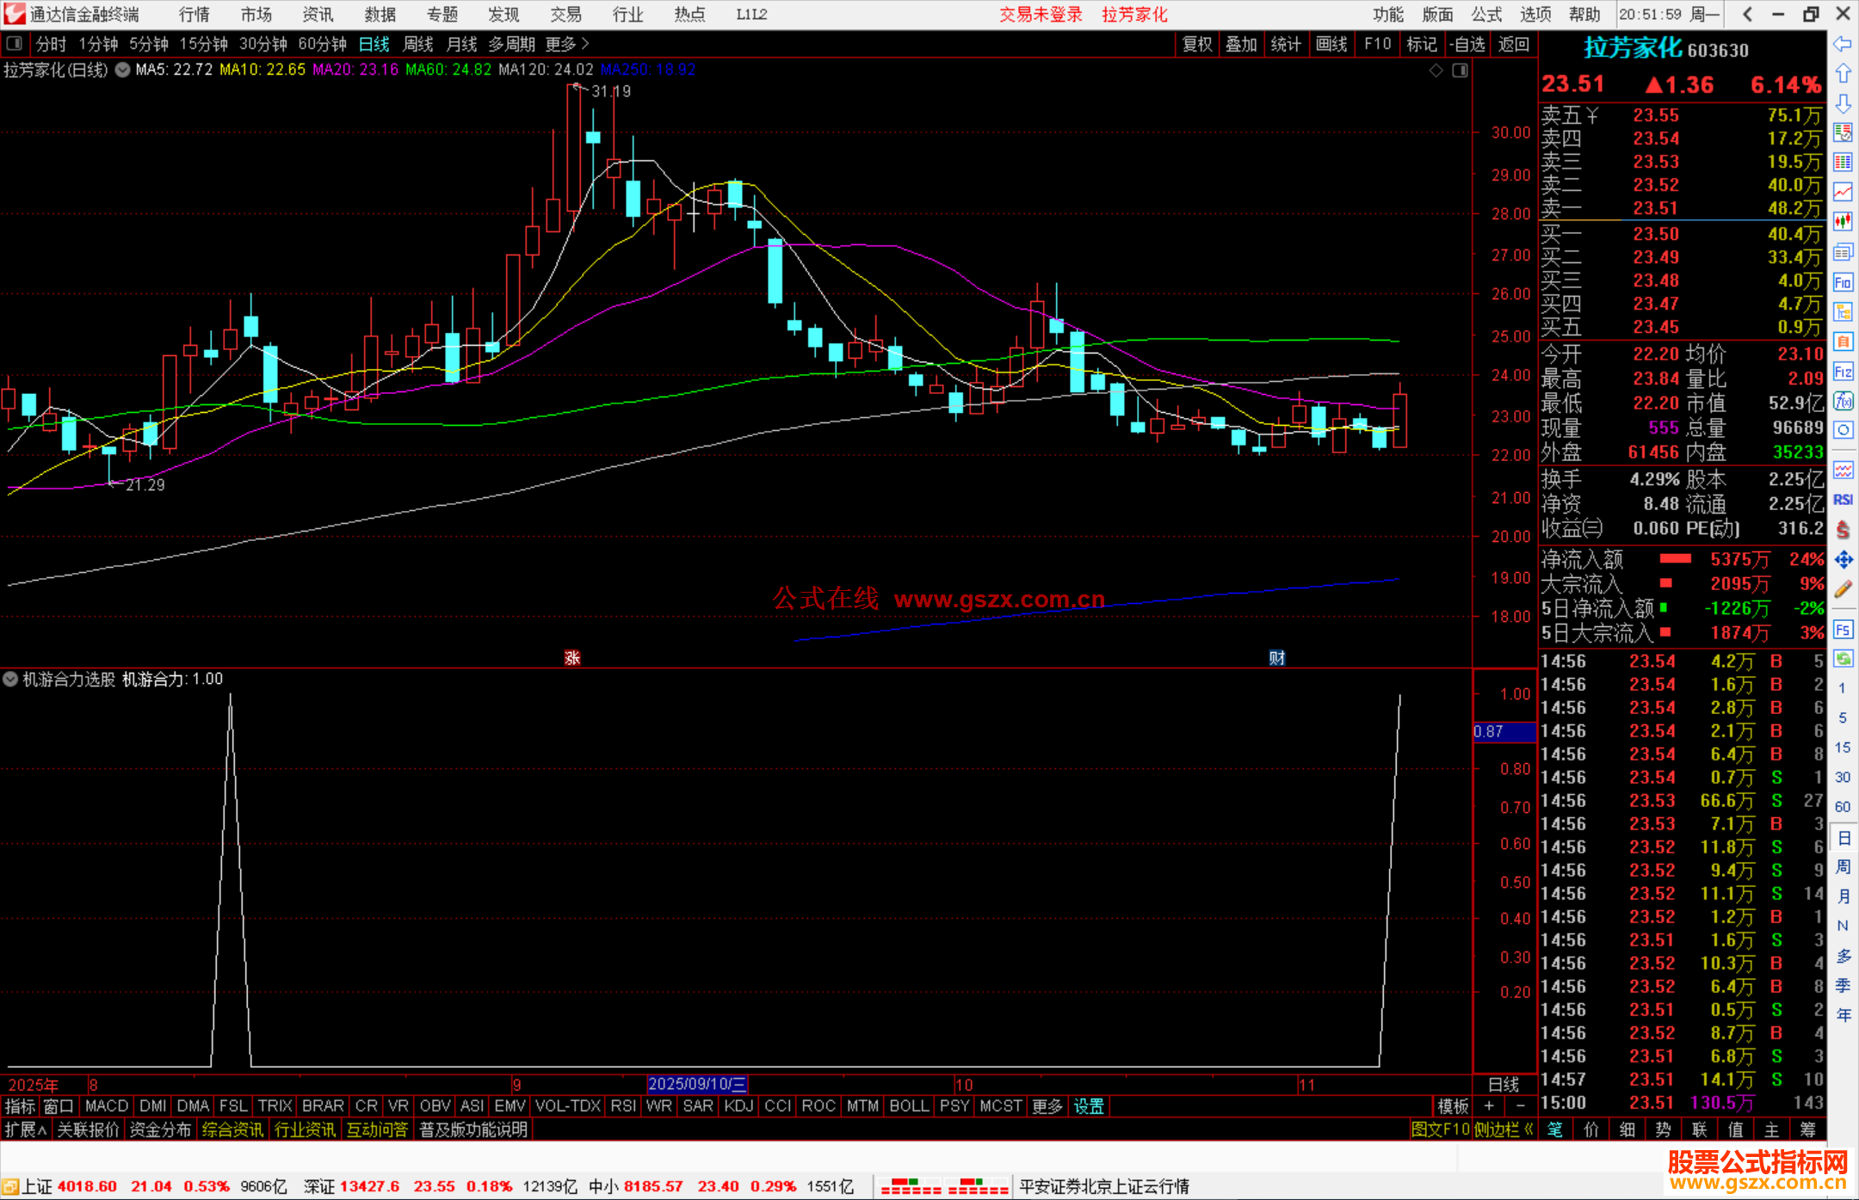Click the line trend chart sidebar icon
The height and width of the screenshot is (1200, 1859).
pyautogui.click(x=1843, y=192)
